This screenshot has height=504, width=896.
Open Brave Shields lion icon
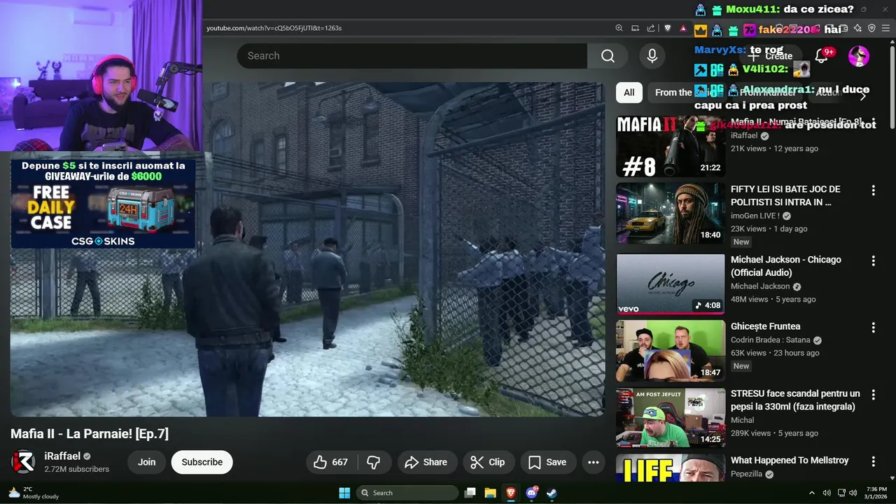[668, 28]
